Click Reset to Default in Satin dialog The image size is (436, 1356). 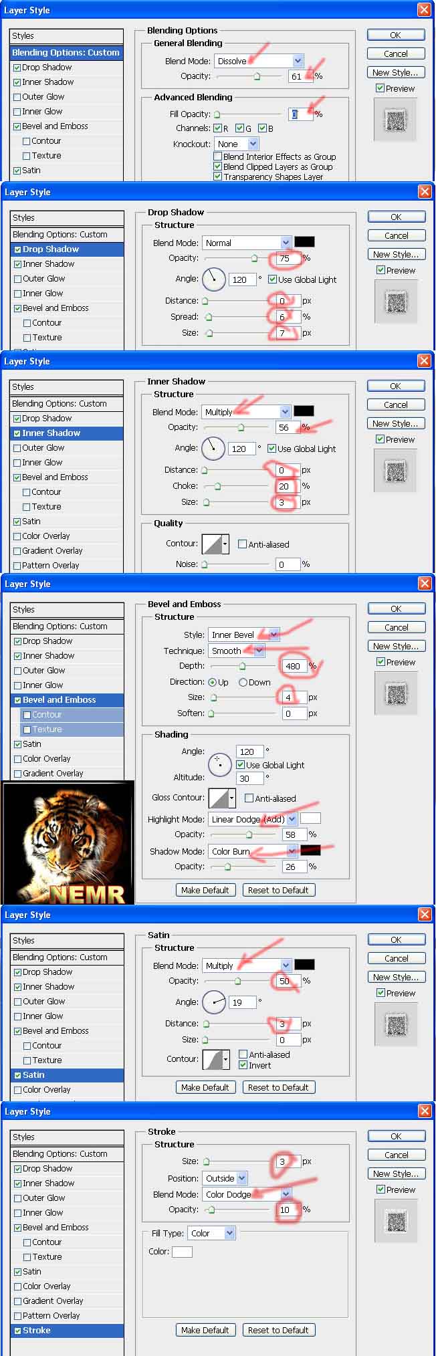[278, 1087]
